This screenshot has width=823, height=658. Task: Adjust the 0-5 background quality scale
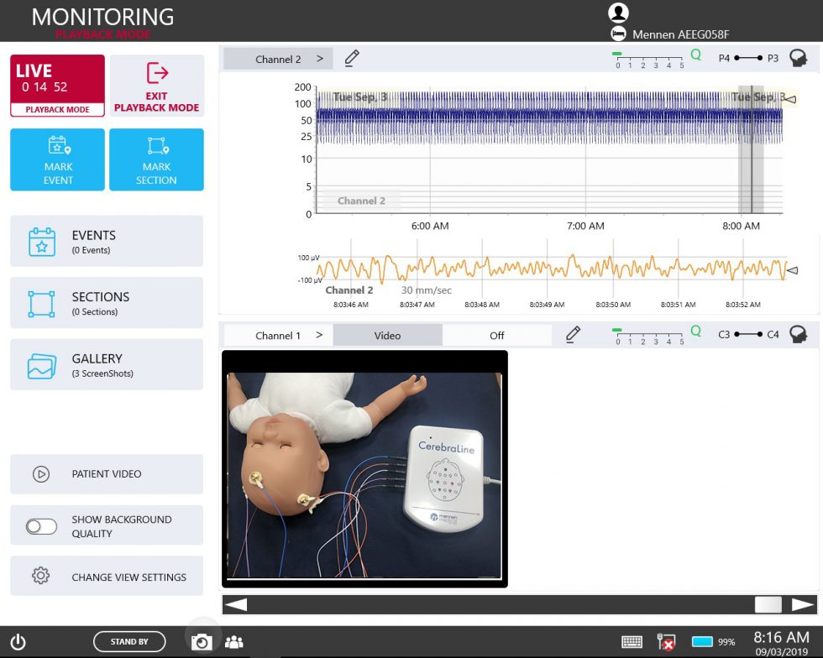pos(647,58)
